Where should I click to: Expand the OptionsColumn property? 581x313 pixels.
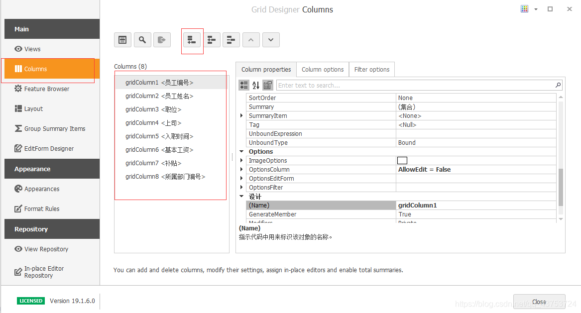coord(241,169)
